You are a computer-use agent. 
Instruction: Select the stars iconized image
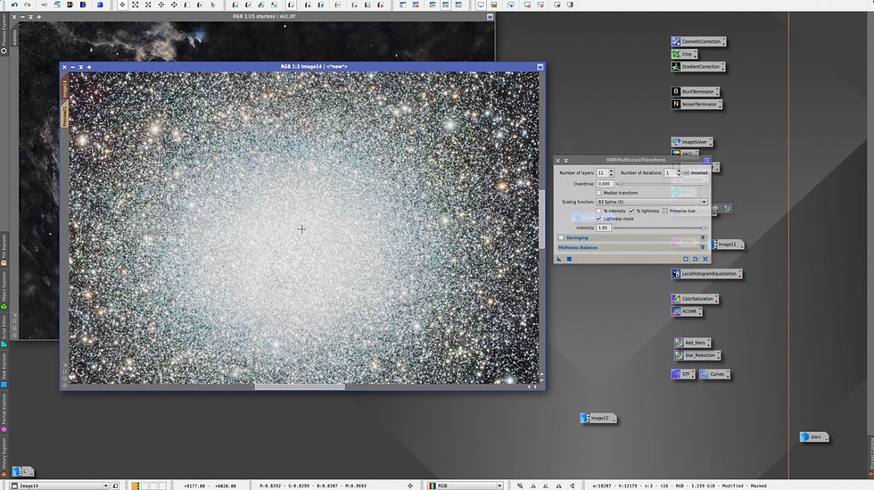[x=813, y=437]
